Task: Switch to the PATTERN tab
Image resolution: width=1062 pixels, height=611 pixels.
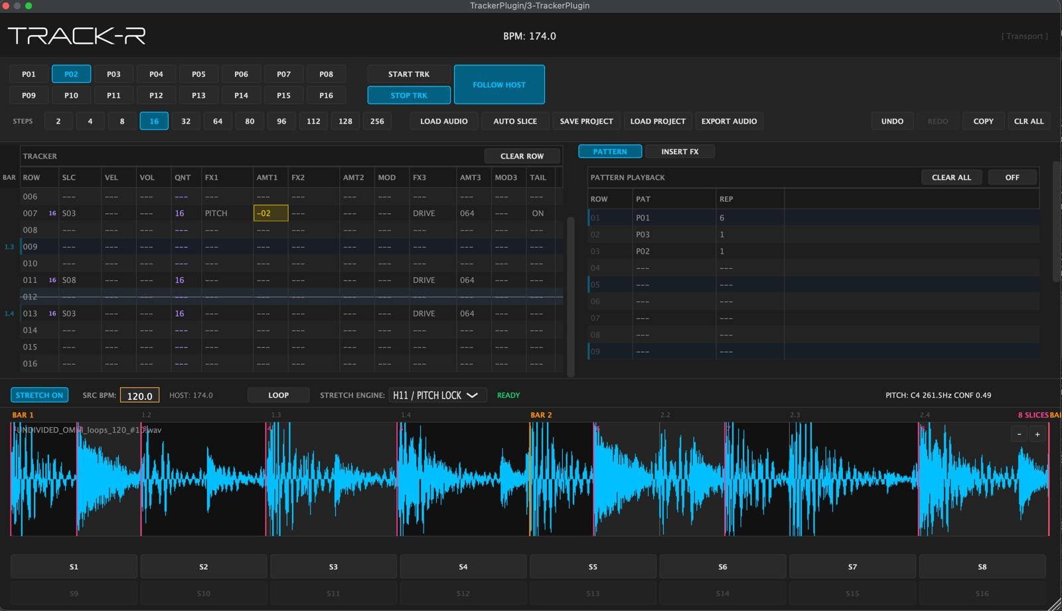Action: pyautogui.click(x=610, y=151)
